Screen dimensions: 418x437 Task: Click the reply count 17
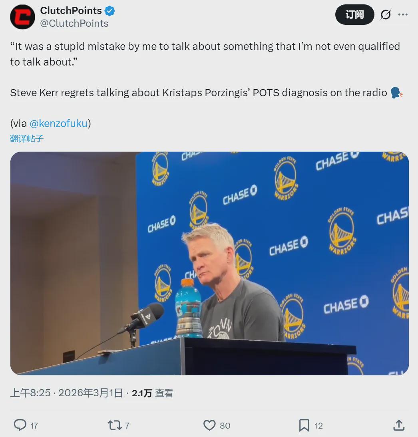tap(34, 425)
